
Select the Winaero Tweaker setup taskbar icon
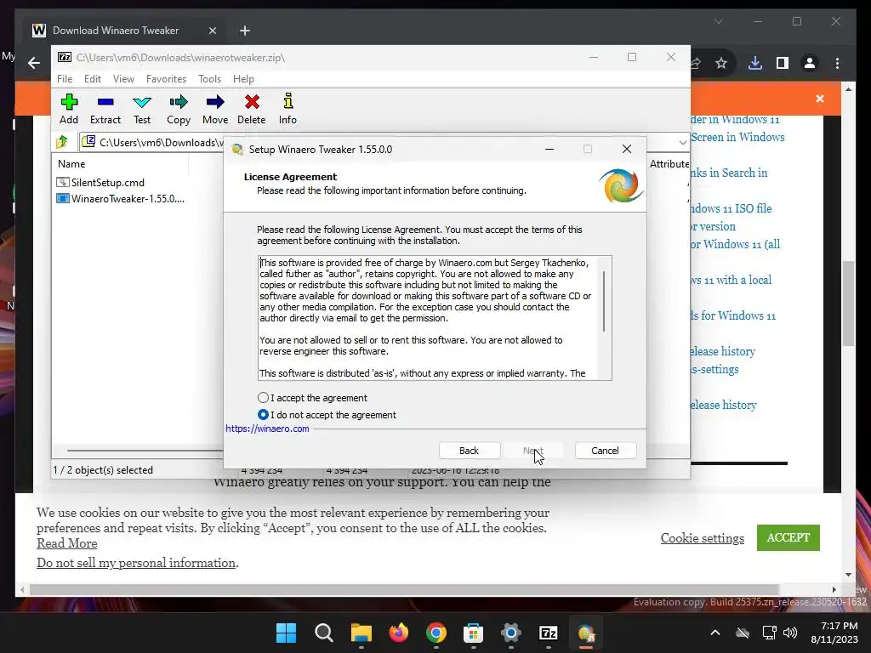(586, 633)
